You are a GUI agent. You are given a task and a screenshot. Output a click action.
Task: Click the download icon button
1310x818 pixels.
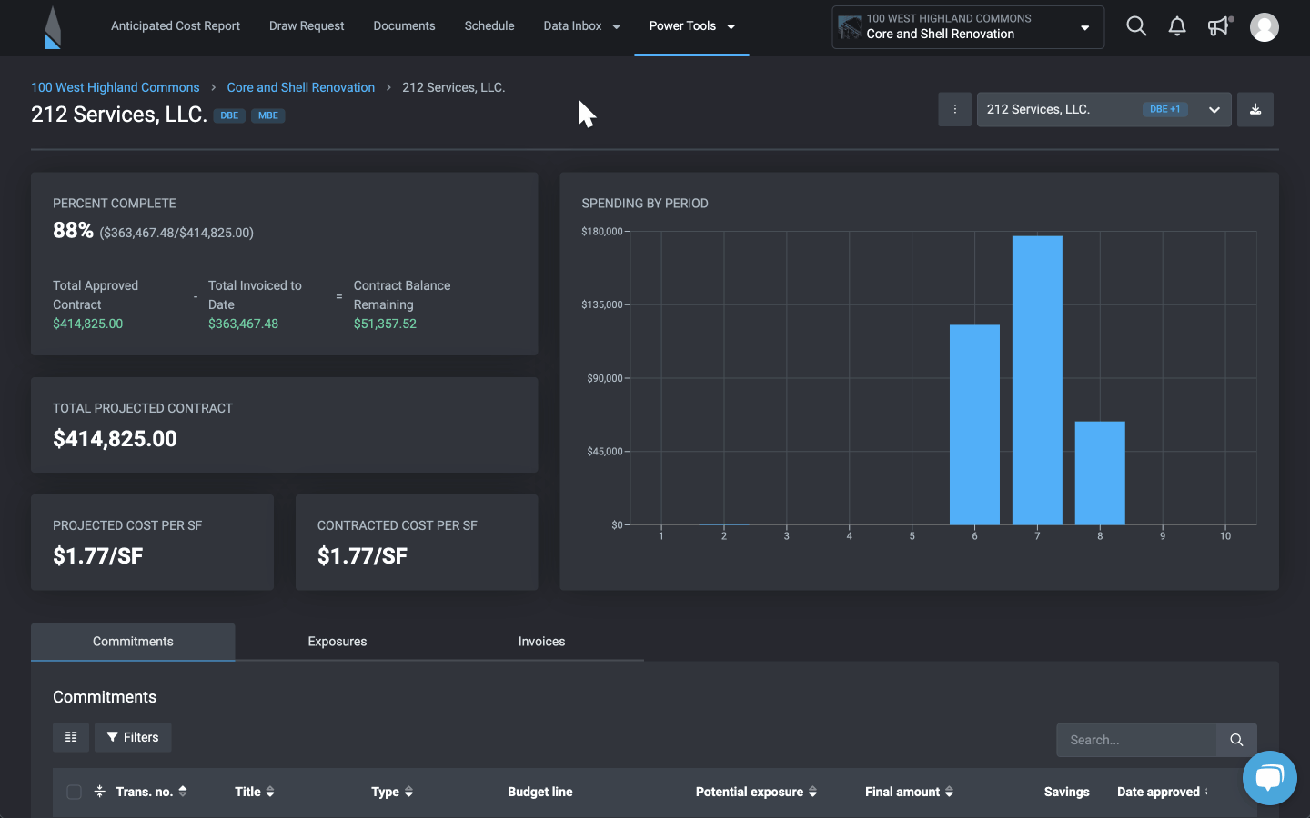[1255, 109]
